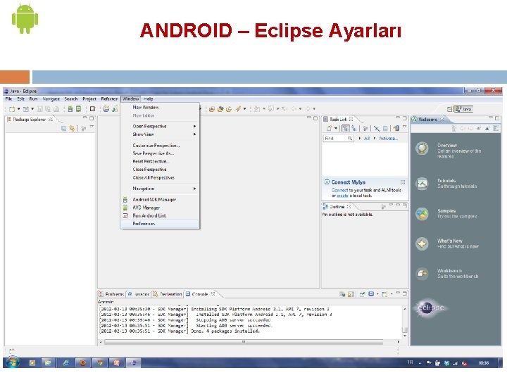Expand Navigation submenu
The width and height of the screenshot is (507, 380).
tap(160, 189)
